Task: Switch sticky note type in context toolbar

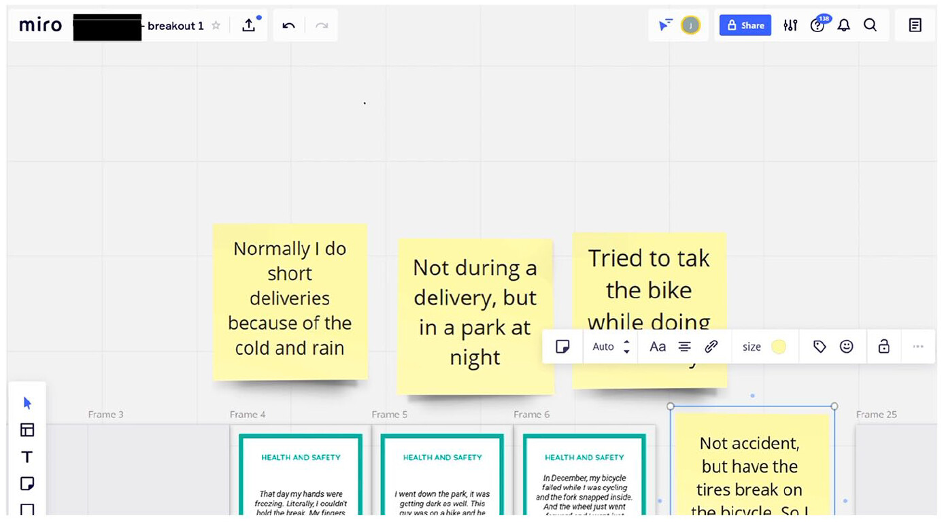Action: coord(562,347)
